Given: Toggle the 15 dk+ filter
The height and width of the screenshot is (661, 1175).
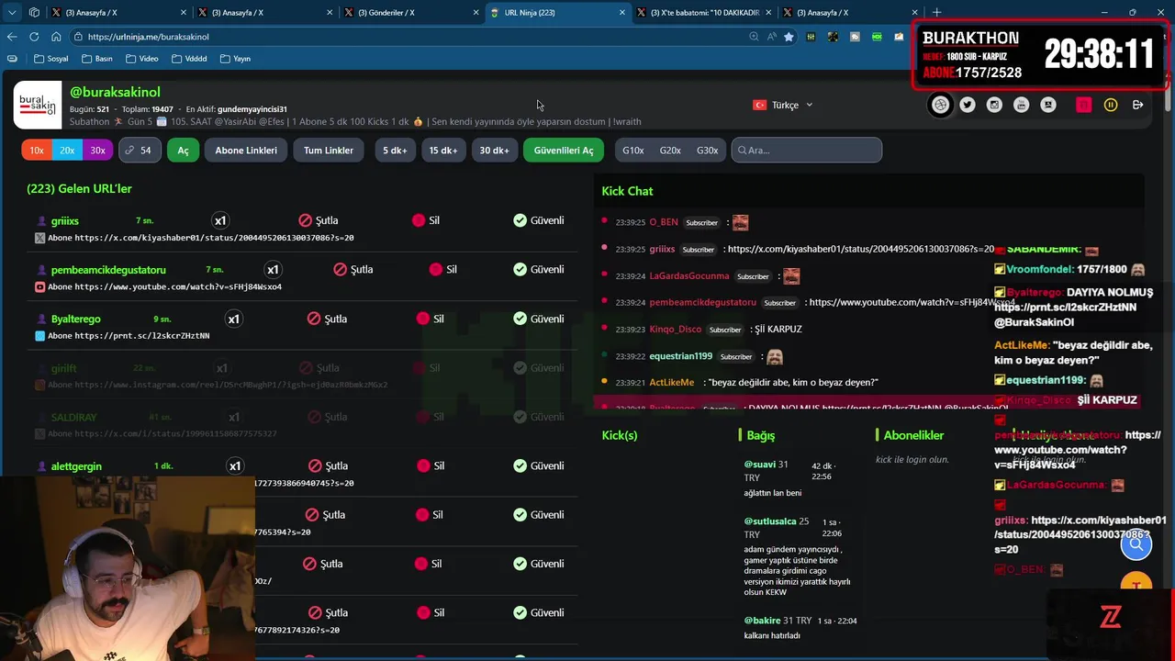Looking at the screenshot, I should coord(443,150).
